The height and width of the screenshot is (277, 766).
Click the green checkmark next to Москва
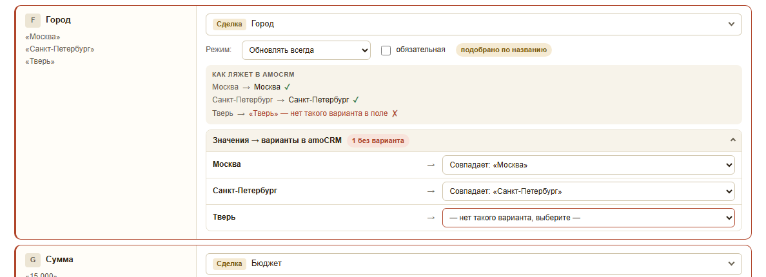point(288,87)
